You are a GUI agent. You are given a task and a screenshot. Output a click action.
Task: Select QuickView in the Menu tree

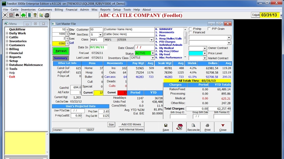coord(17,29)
